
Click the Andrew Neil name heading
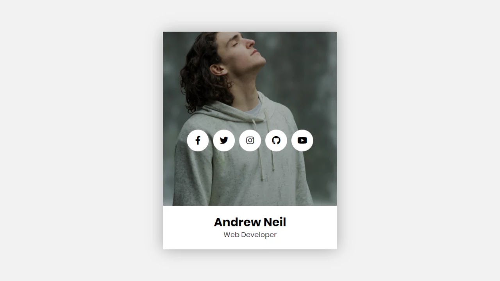[x=250, y=222]
